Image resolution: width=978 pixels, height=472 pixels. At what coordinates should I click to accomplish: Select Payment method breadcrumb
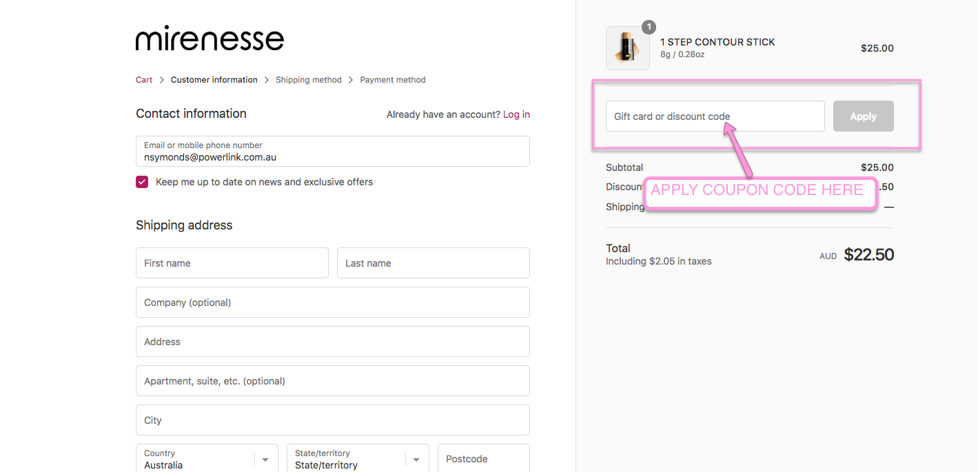393,80
